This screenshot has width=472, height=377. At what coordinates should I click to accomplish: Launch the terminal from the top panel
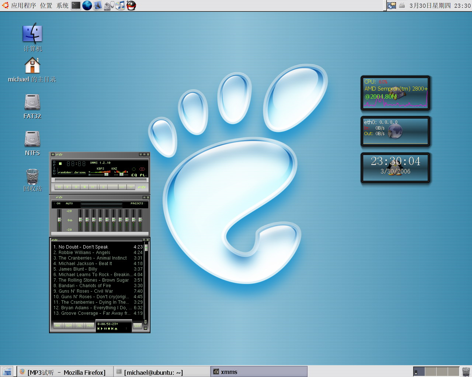[76, 6]
